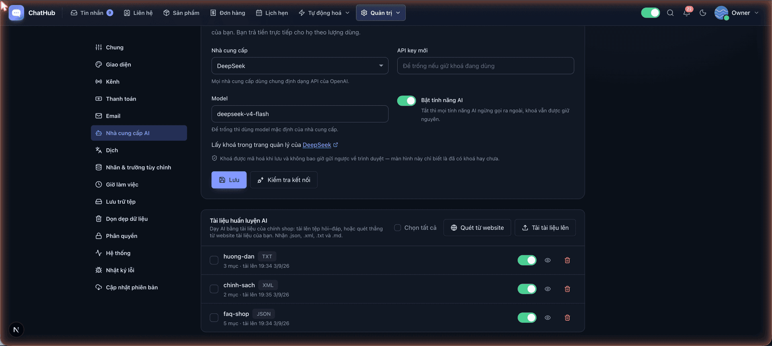Select Dịch in the settings sidebar
Screen dimensions: 772x346
(139, 150)
